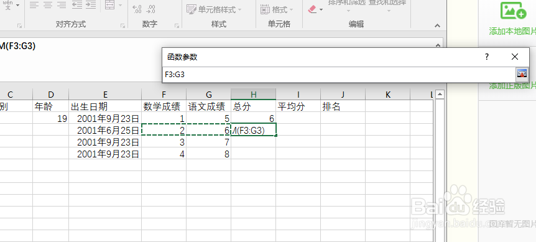Click the 添加本地图片 link text
Image resolution: width=536 pixels, height=242 pixels.
pyautogui.click(x=512, y=32)
